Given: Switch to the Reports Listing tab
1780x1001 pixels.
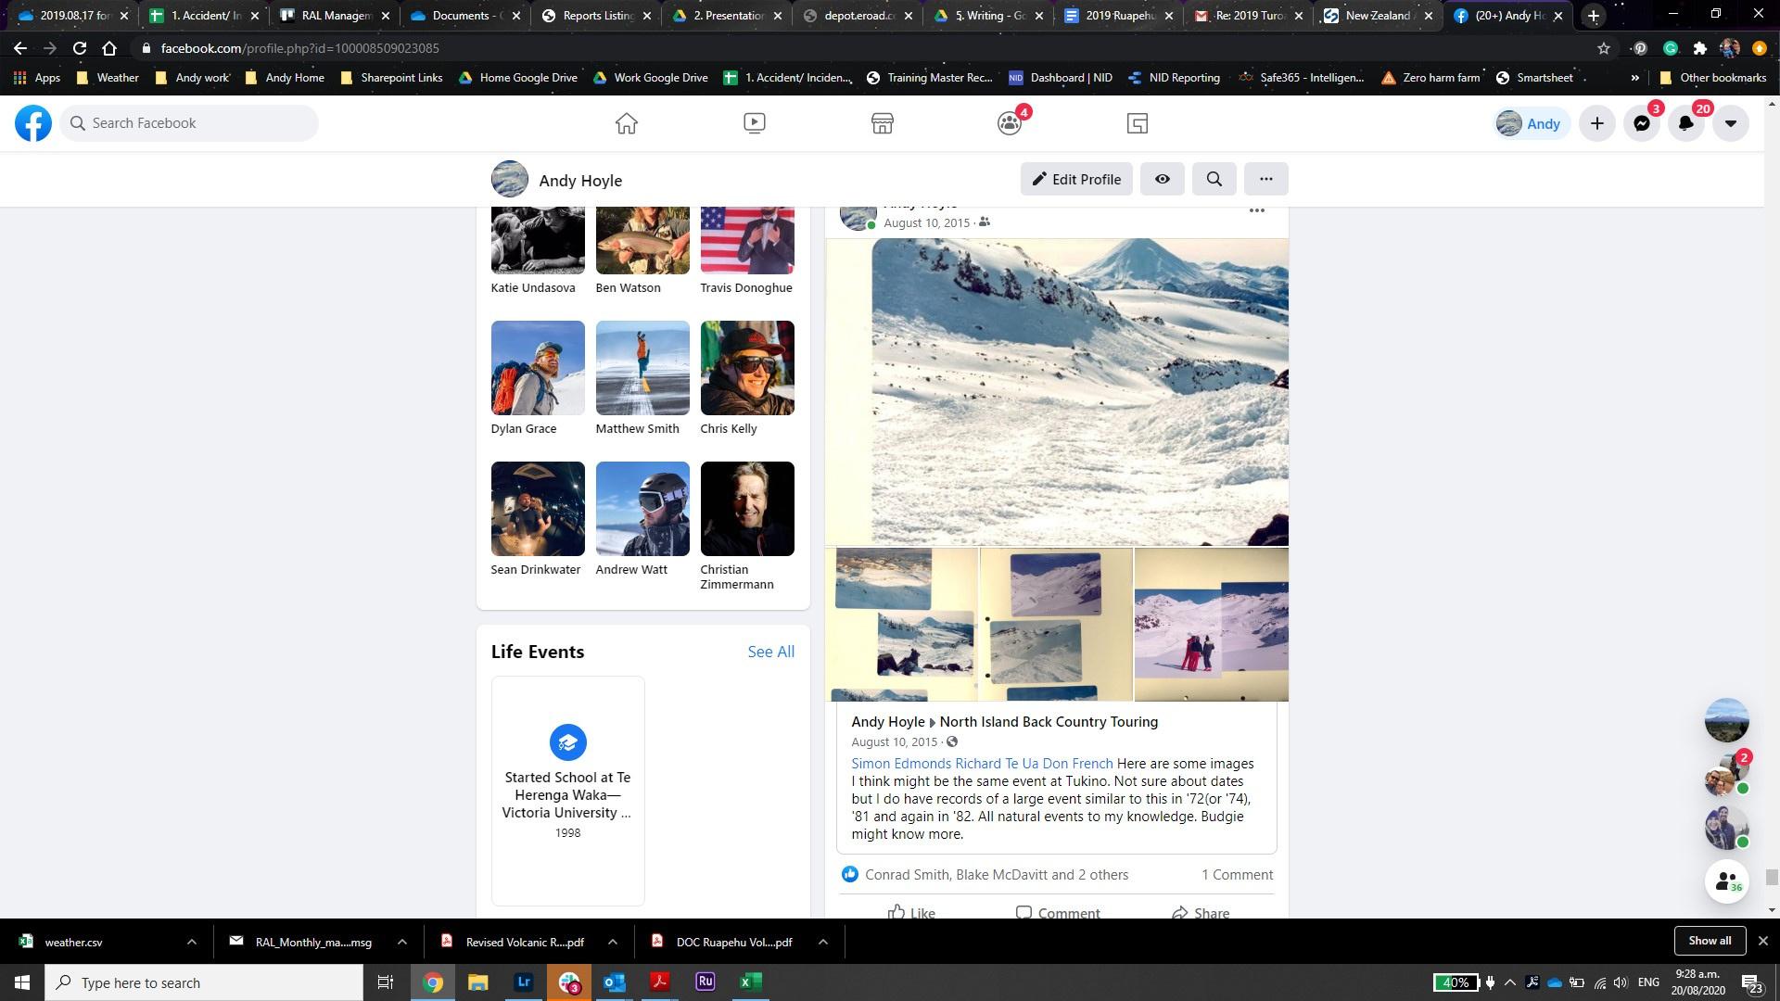Looking at the screenshot, I should pos(596,16).
